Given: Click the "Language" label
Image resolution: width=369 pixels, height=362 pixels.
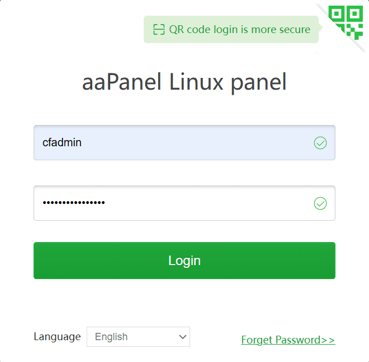Looking at the screenshot, I should point(57,337).
